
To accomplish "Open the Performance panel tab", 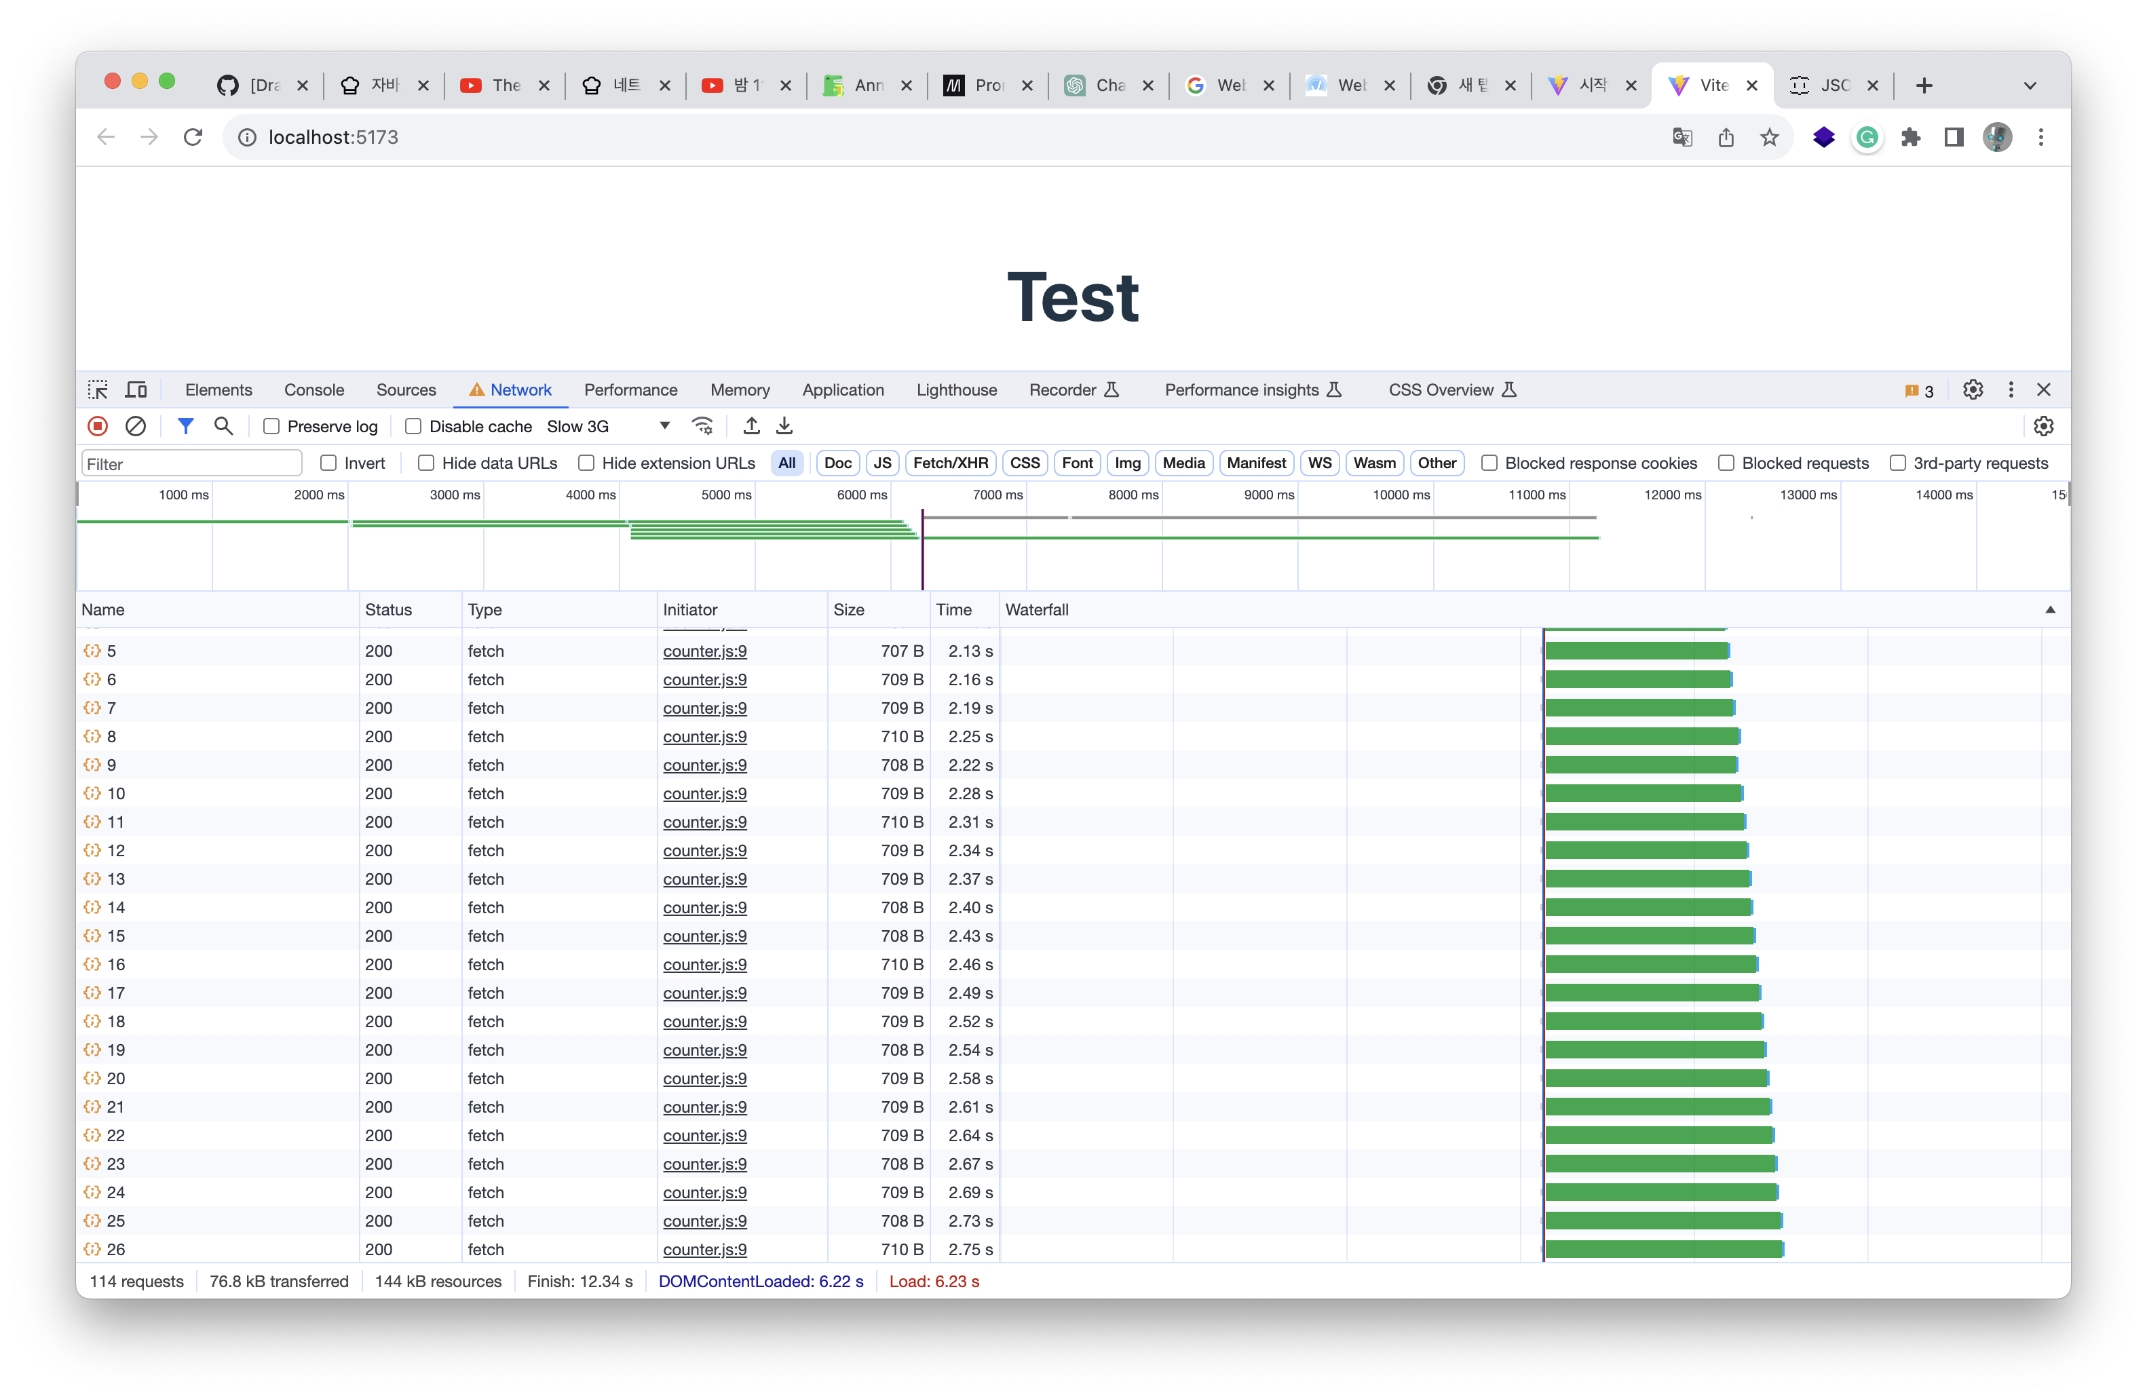I will tap(630, 389).
